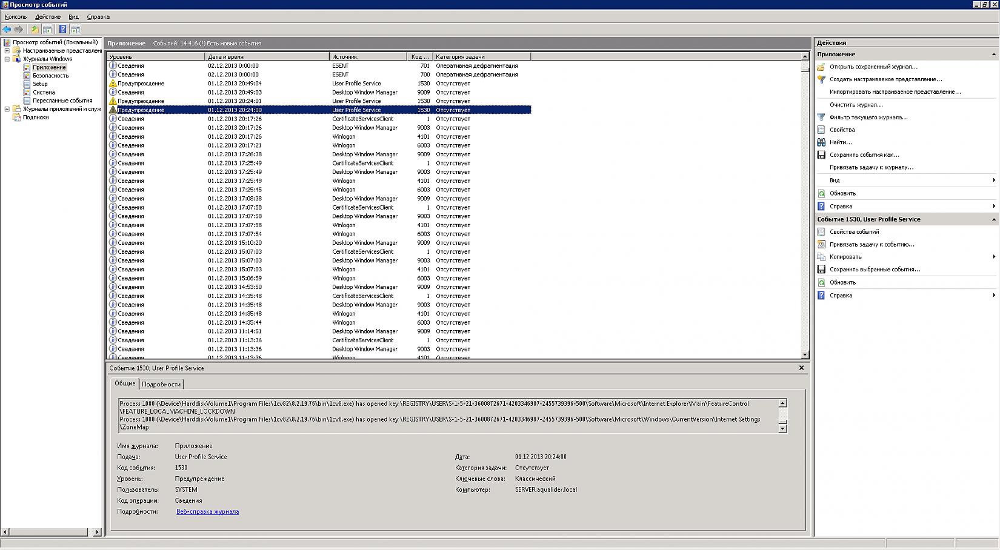Open the Справка menu in the menu bar
Image resolution: width=1000 pixels, height=550 pixels.
98,17
